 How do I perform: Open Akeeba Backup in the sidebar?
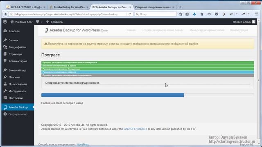(x=18, y=107)
